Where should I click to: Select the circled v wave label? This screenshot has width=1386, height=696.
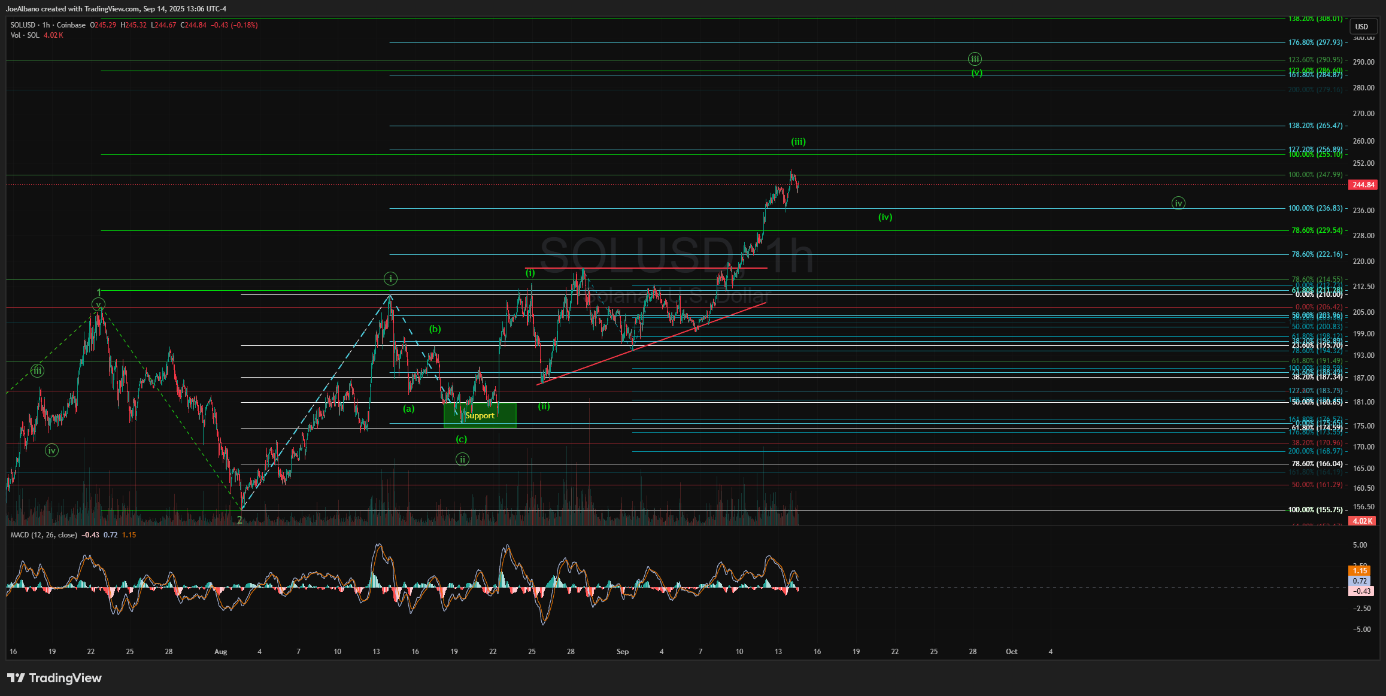(x=98, y=305)
